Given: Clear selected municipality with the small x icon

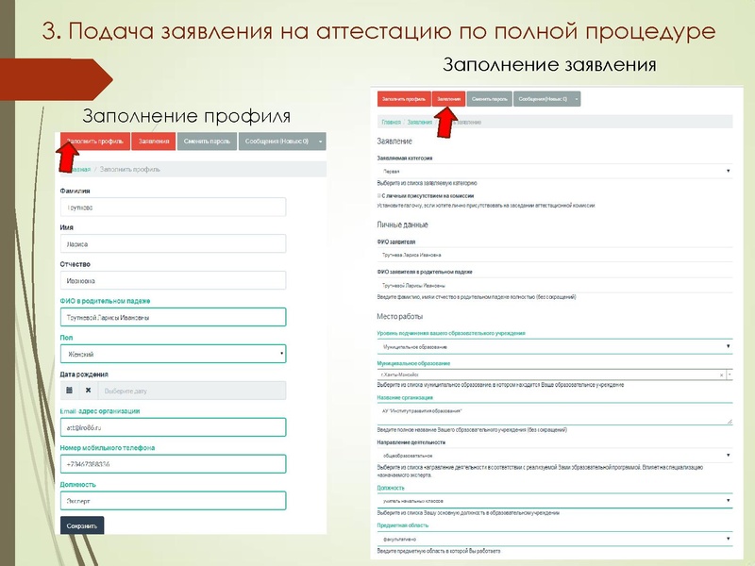Looking at the screenshot, I should pyautogui.click(x=720, y=373).
